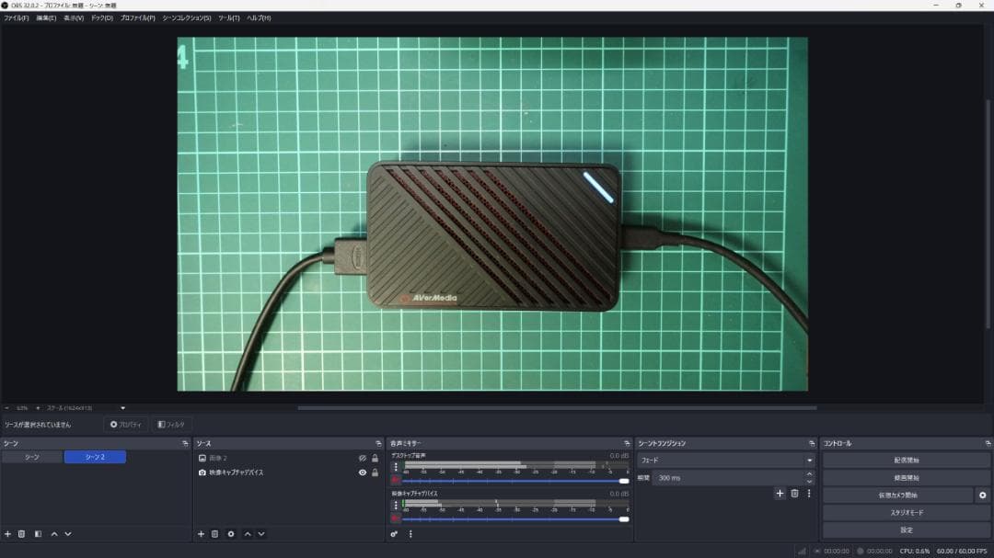This screenshot has height=558, width=994.
Task: Click the virtual camera settings gear
Action: point(983,495)
